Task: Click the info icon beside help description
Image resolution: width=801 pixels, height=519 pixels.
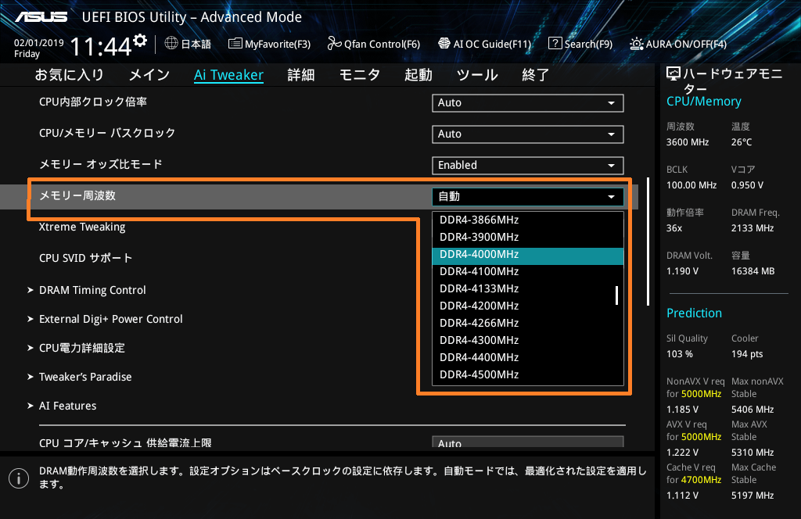Action: 19,478
